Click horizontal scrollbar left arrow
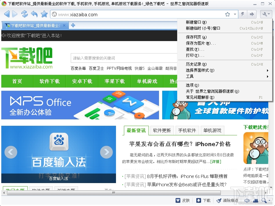 (x=4, y=193)
